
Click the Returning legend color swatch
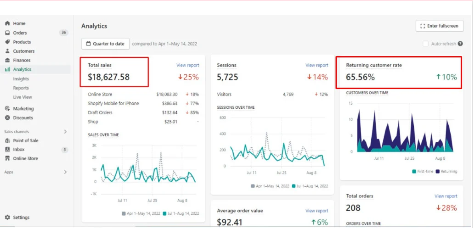(x=438, y=171)
